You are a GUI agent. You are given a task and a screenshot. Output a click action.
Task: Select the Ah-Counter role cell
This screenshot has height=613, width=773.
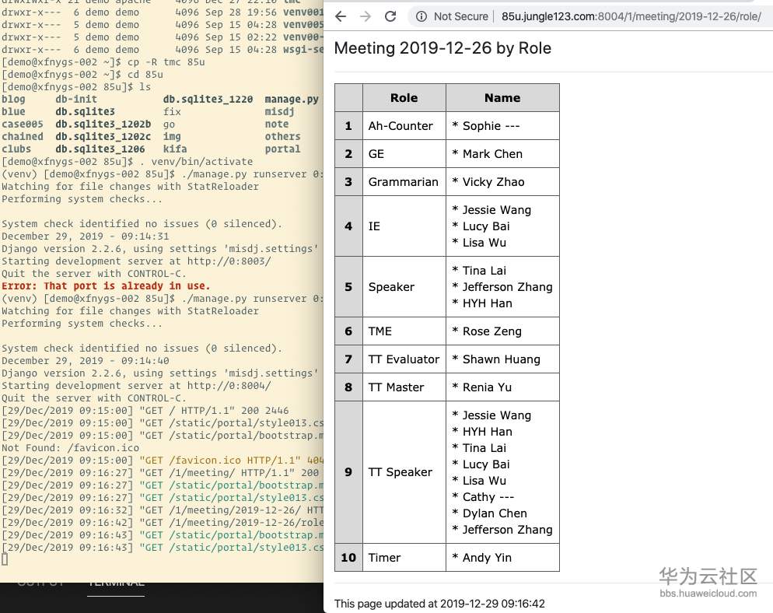point(404,126)
